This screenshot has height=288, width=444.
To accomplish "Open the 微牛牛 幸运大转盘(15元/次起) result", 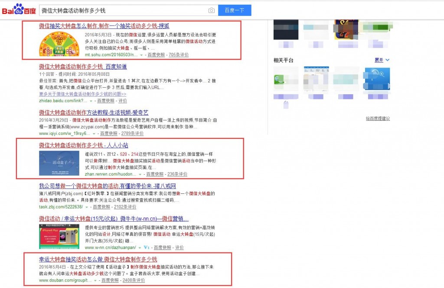I will coord(114,219).
